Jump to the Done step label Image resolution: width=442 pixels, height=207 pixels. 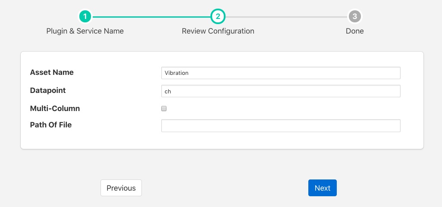[x=354, y=31]
